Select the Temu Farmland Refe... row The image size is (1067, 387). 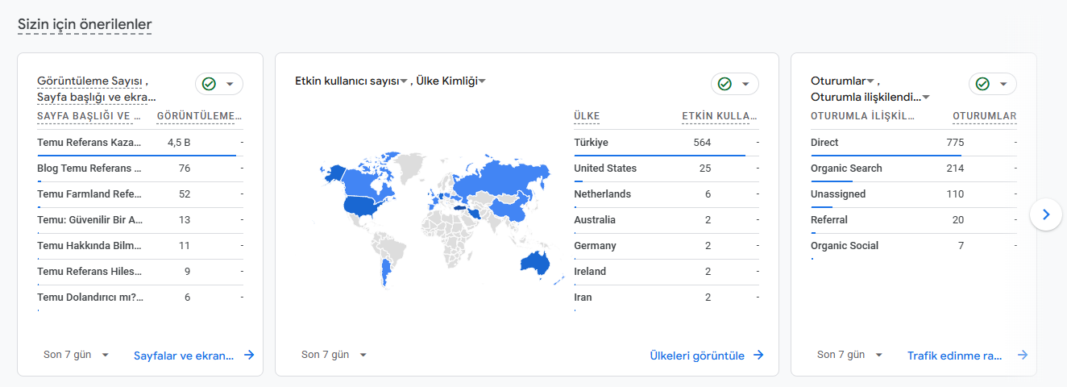pos(140,194)
